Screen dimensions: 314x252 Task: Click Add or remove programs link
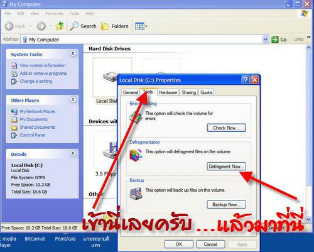click(x=43, y=74)
